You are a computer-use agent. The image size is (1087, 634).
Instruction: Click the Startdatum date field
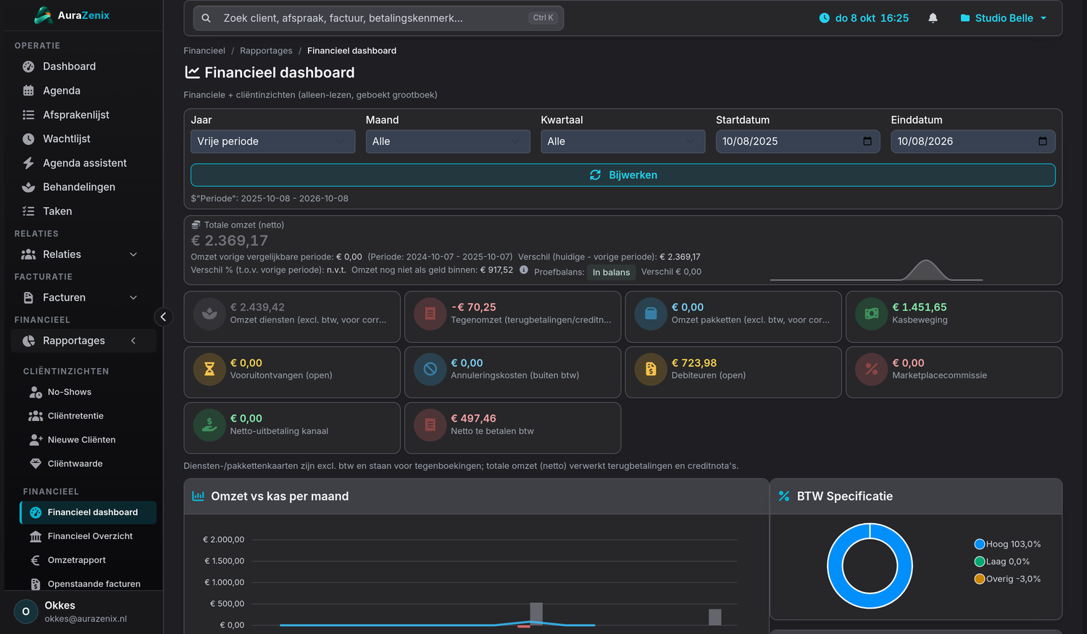click(798, 141)
